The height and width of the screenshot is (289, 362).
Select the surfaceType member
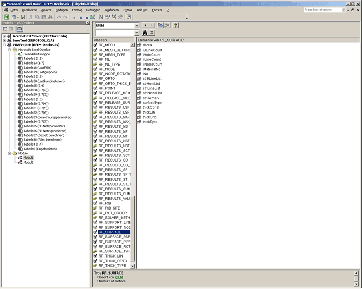[152, 103]
